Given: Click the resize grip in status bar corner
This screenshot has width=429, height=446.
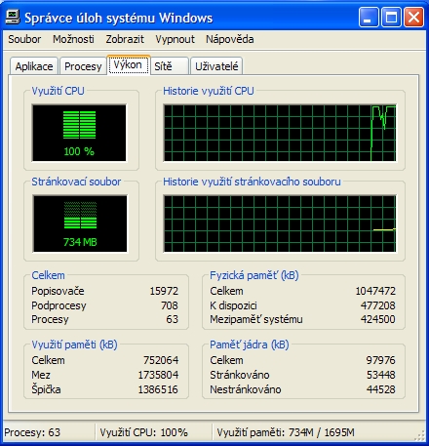Looking at the screenshot, I should 420,435.
